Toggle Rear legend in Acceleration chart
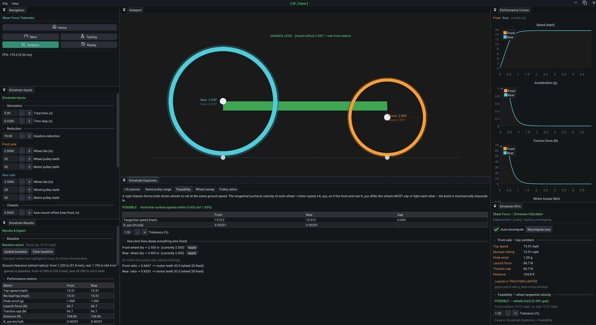The image size is (596, 325). [509, 95]
